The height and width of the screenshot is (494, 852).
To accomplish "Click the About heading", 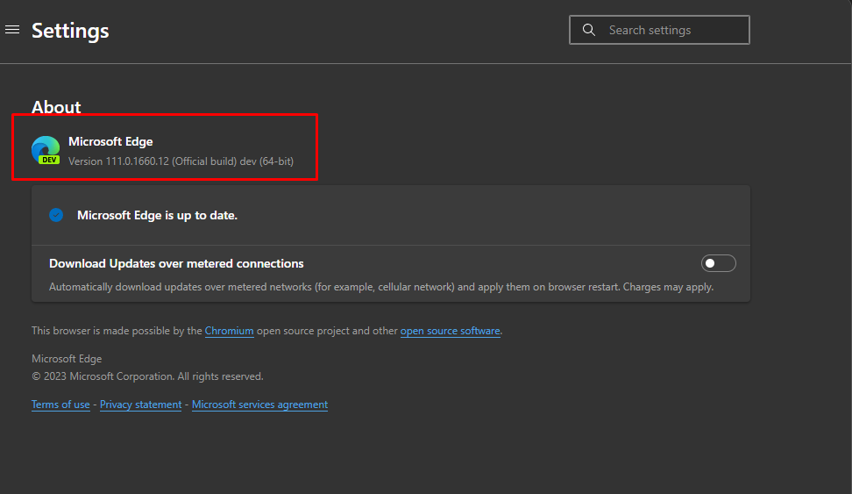I will 56,107.
